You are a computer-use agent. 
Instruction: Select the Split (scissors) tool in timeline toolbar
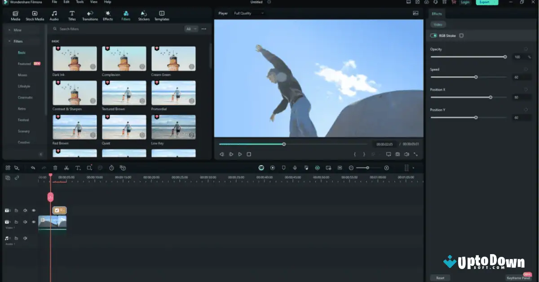66,167
